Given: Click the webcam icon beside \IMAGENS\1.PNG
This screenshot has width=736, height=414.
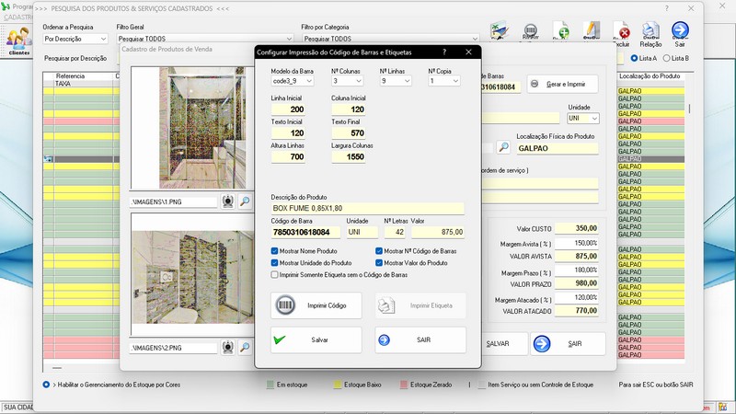Looking at the screenshot, I should tap(229, 201).
